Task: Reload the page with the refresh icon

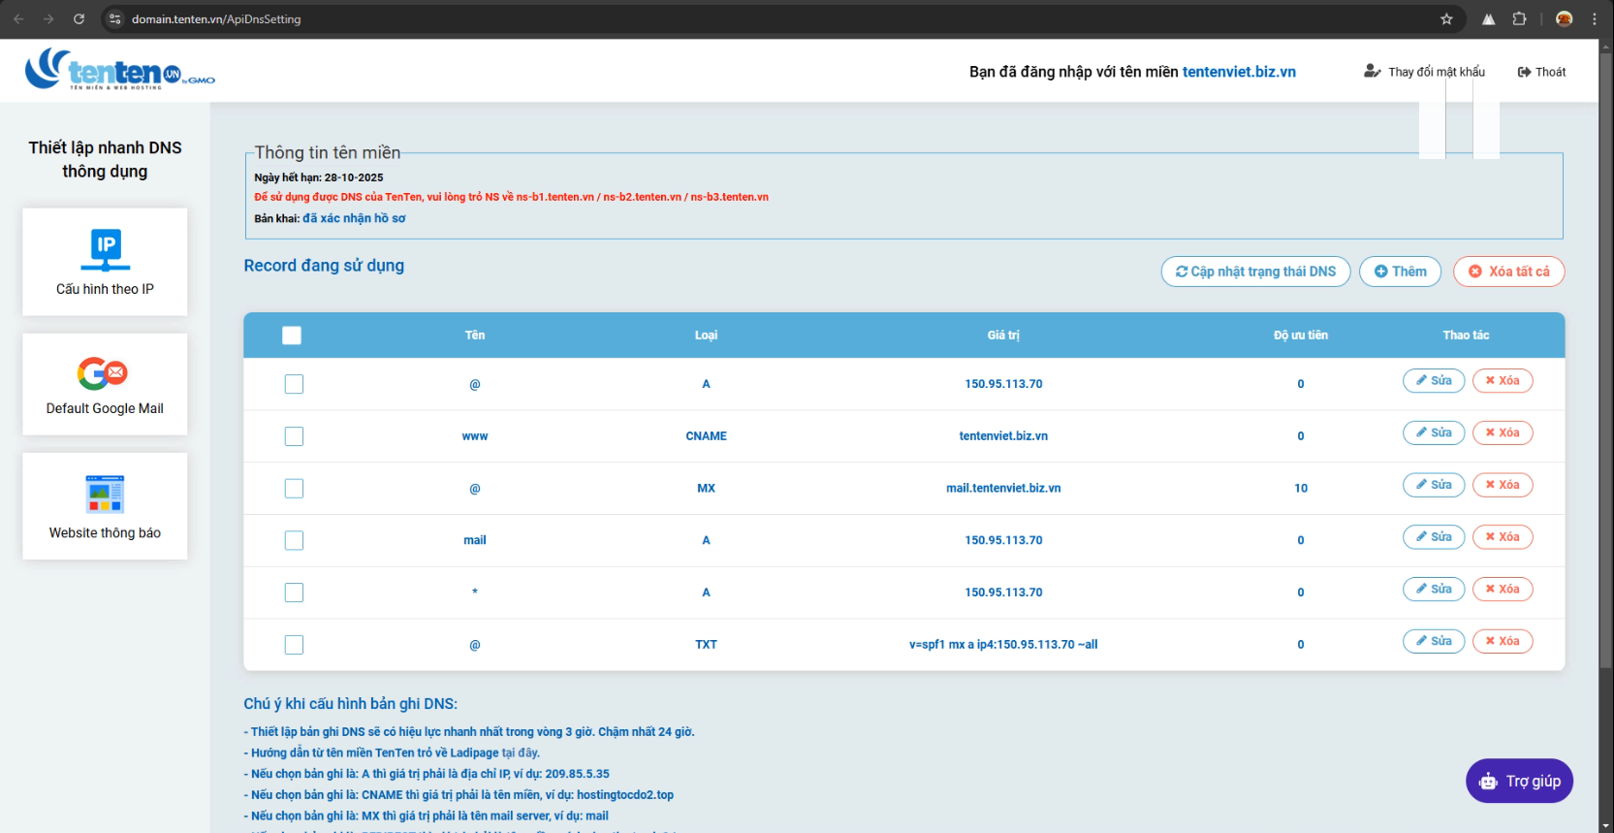Action: (79, 18)
